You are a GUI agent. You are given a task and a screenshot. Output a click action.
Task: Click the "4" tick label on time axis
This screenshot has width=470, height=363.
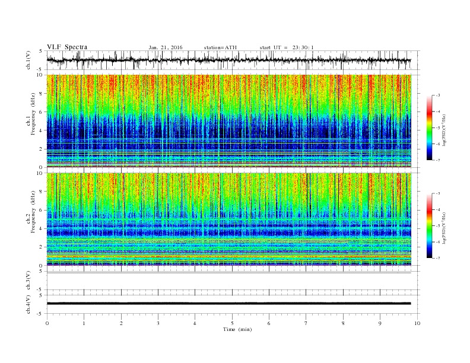tap(195, 323)
